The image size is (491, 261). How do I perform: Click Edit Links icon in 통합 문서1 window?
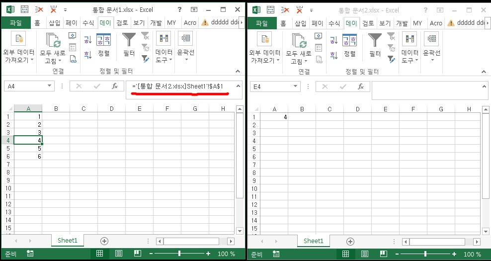tap(73, 59)
